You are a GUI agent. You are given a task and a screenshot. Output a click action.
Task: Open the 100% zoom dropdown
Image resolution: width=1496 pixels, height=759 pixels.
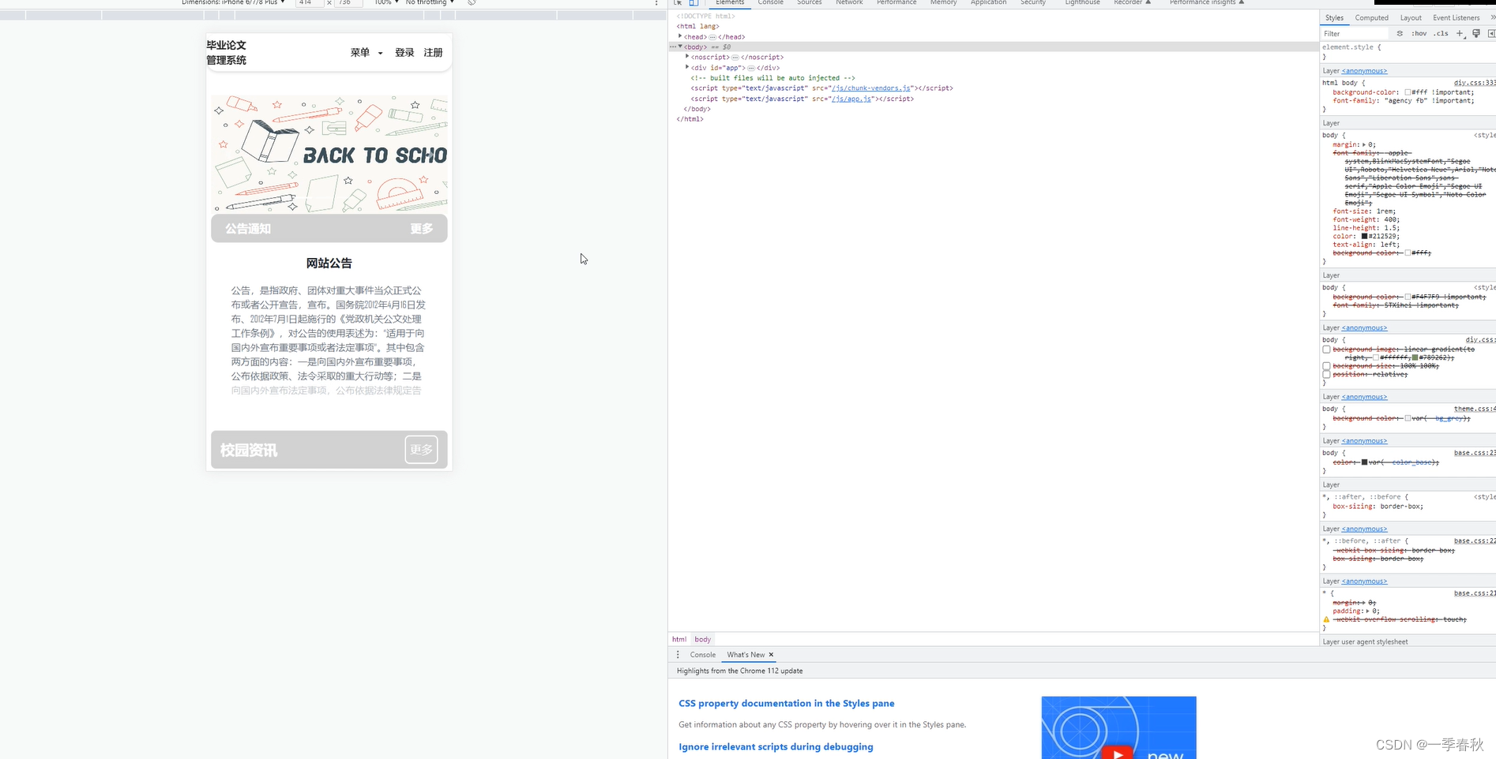pyautogui.click(x=386, y=3)
